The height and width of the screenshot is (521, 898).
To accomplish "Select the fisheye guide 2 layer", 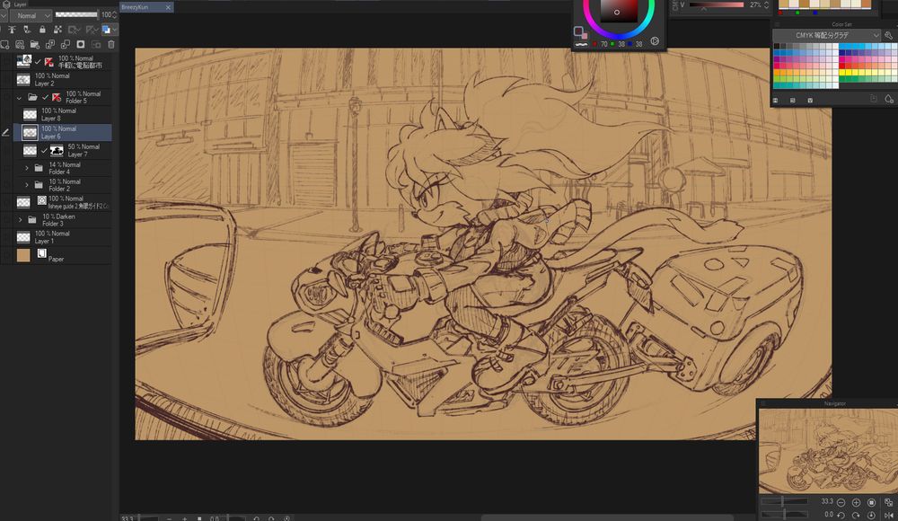I will tap(63, 202).
